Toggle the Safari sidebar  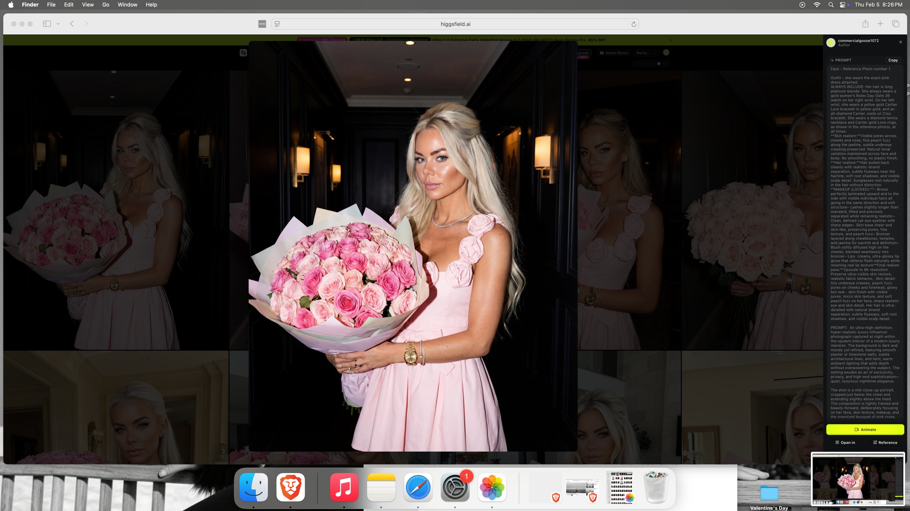pos(47,24)
